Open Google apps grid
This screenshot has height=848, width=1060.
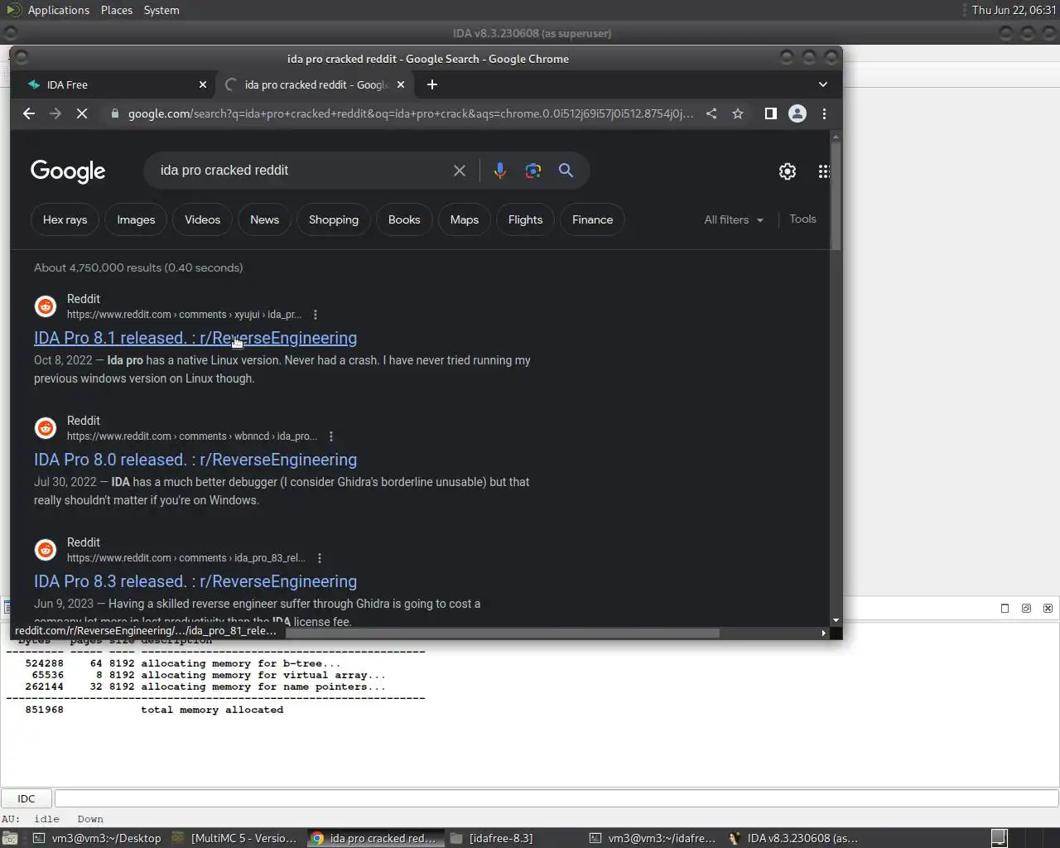pyautogui.click(x=824, y=171)
